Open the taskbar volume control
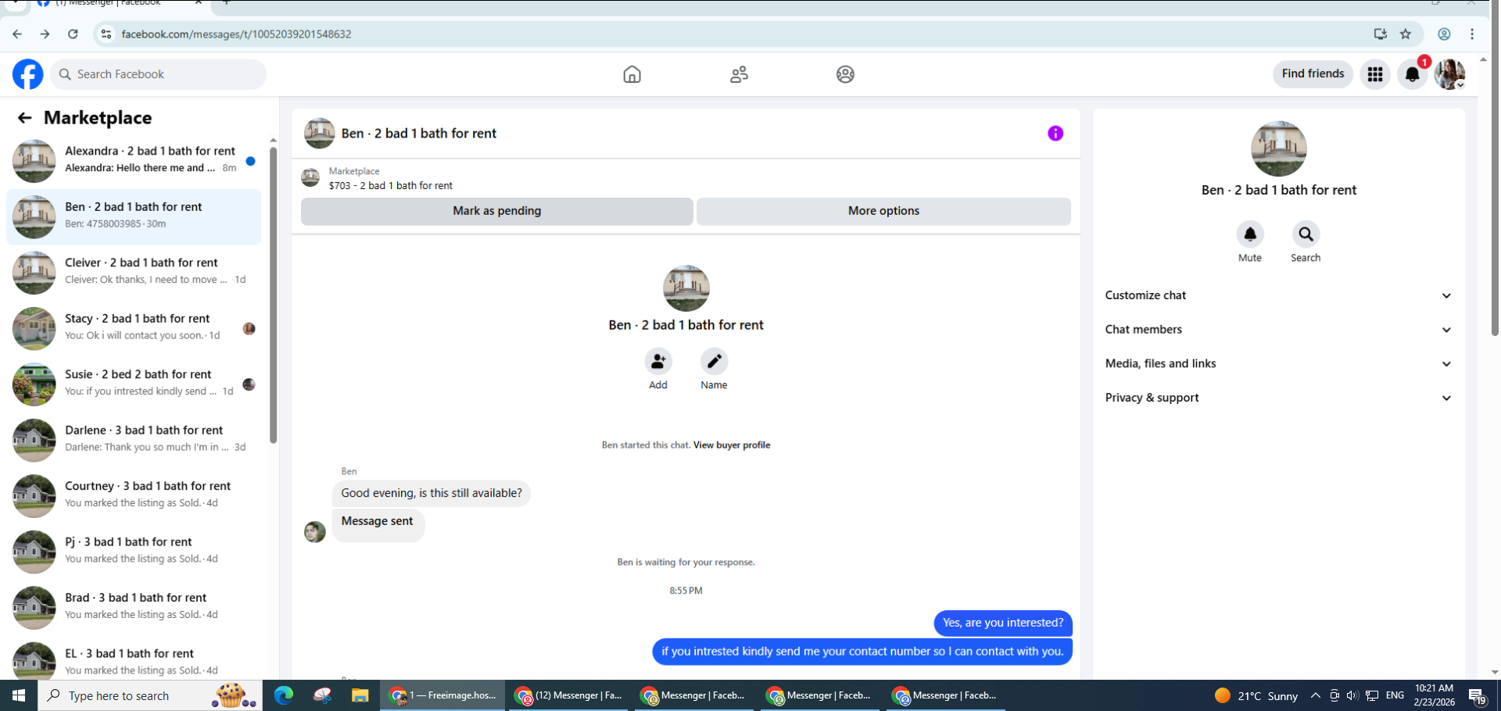This screenshot has height=711, width=1501. [1352, 695]
